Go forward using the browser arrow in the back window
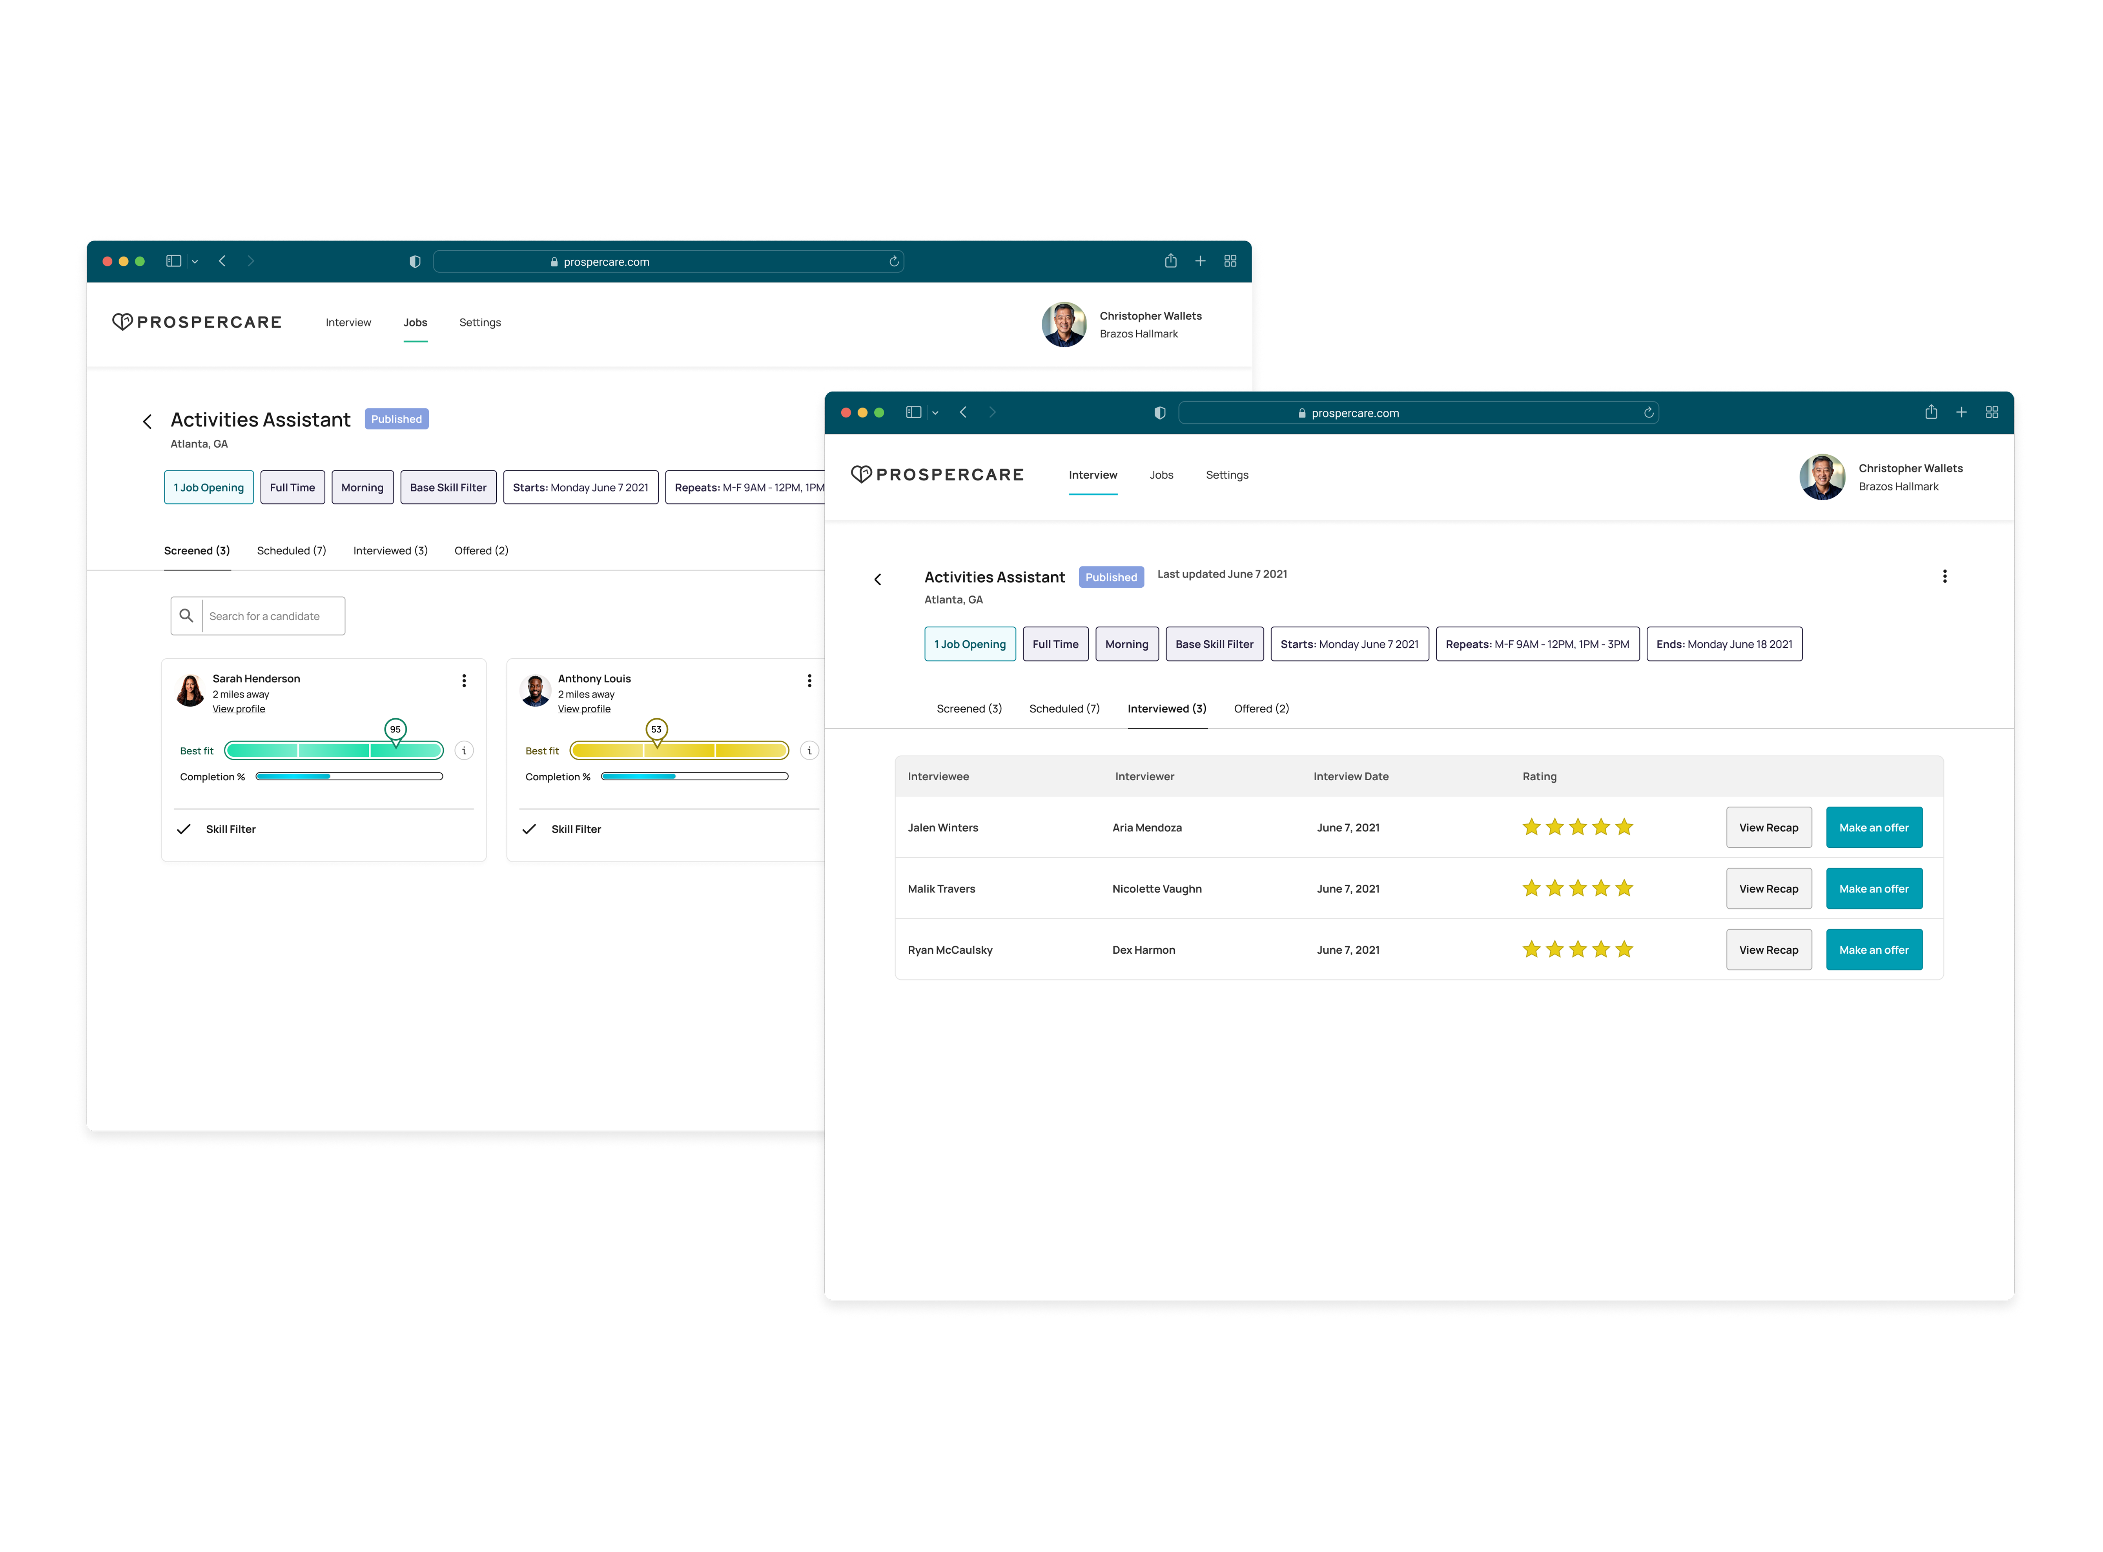The height and width of the screenshot is (1552, 2103). click(251, 261)
